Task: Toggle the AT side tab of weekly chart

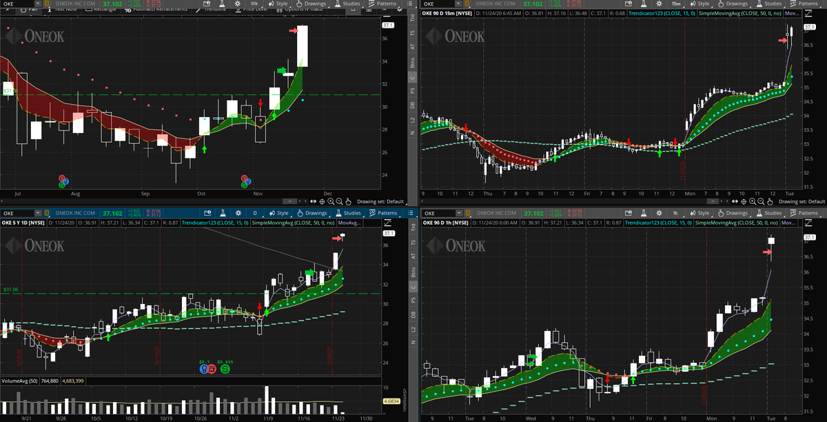Action: pyautogui.click(x=412, y=46)
